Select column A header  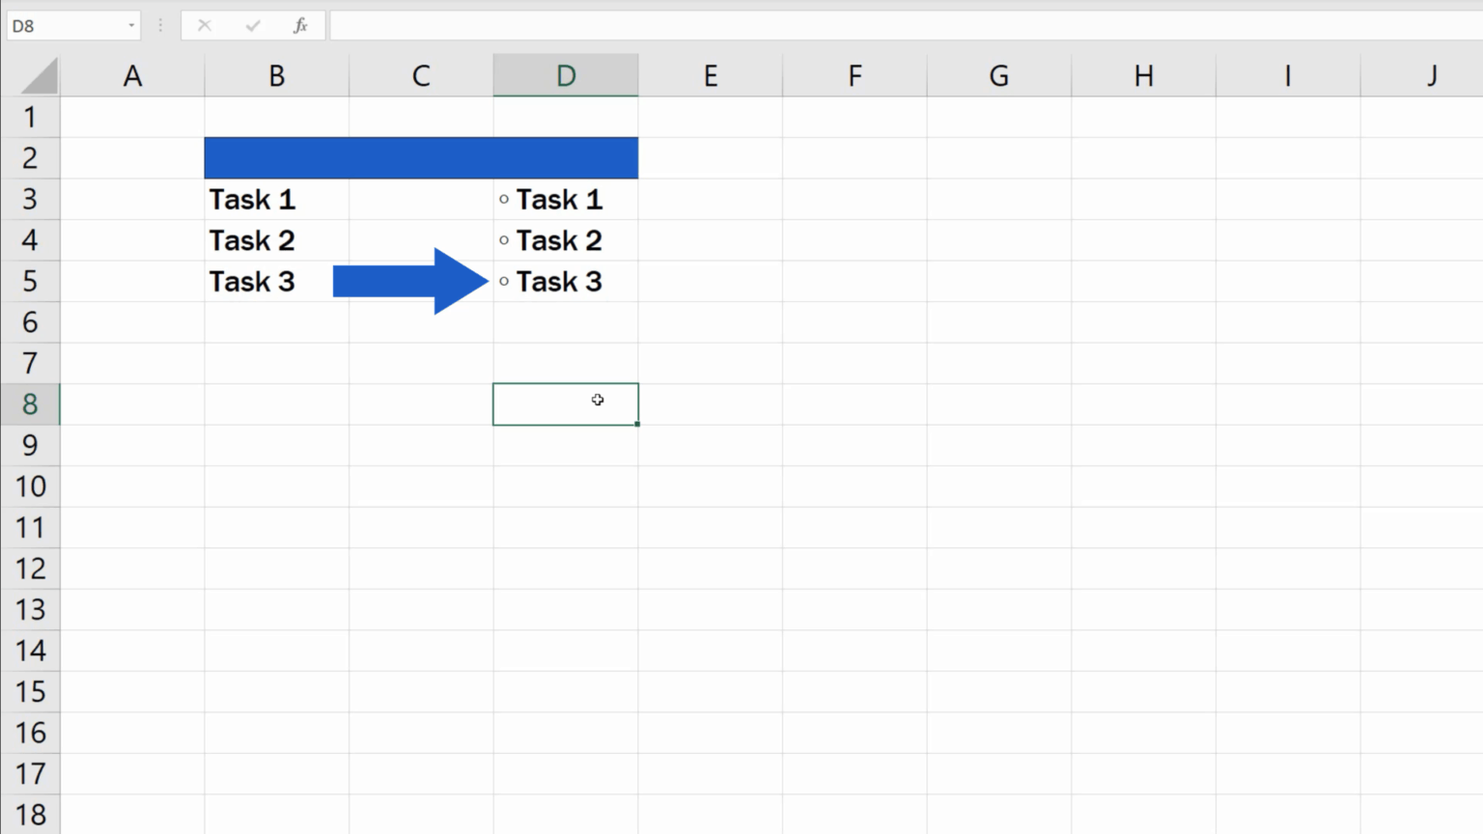(x=132, y=75)
